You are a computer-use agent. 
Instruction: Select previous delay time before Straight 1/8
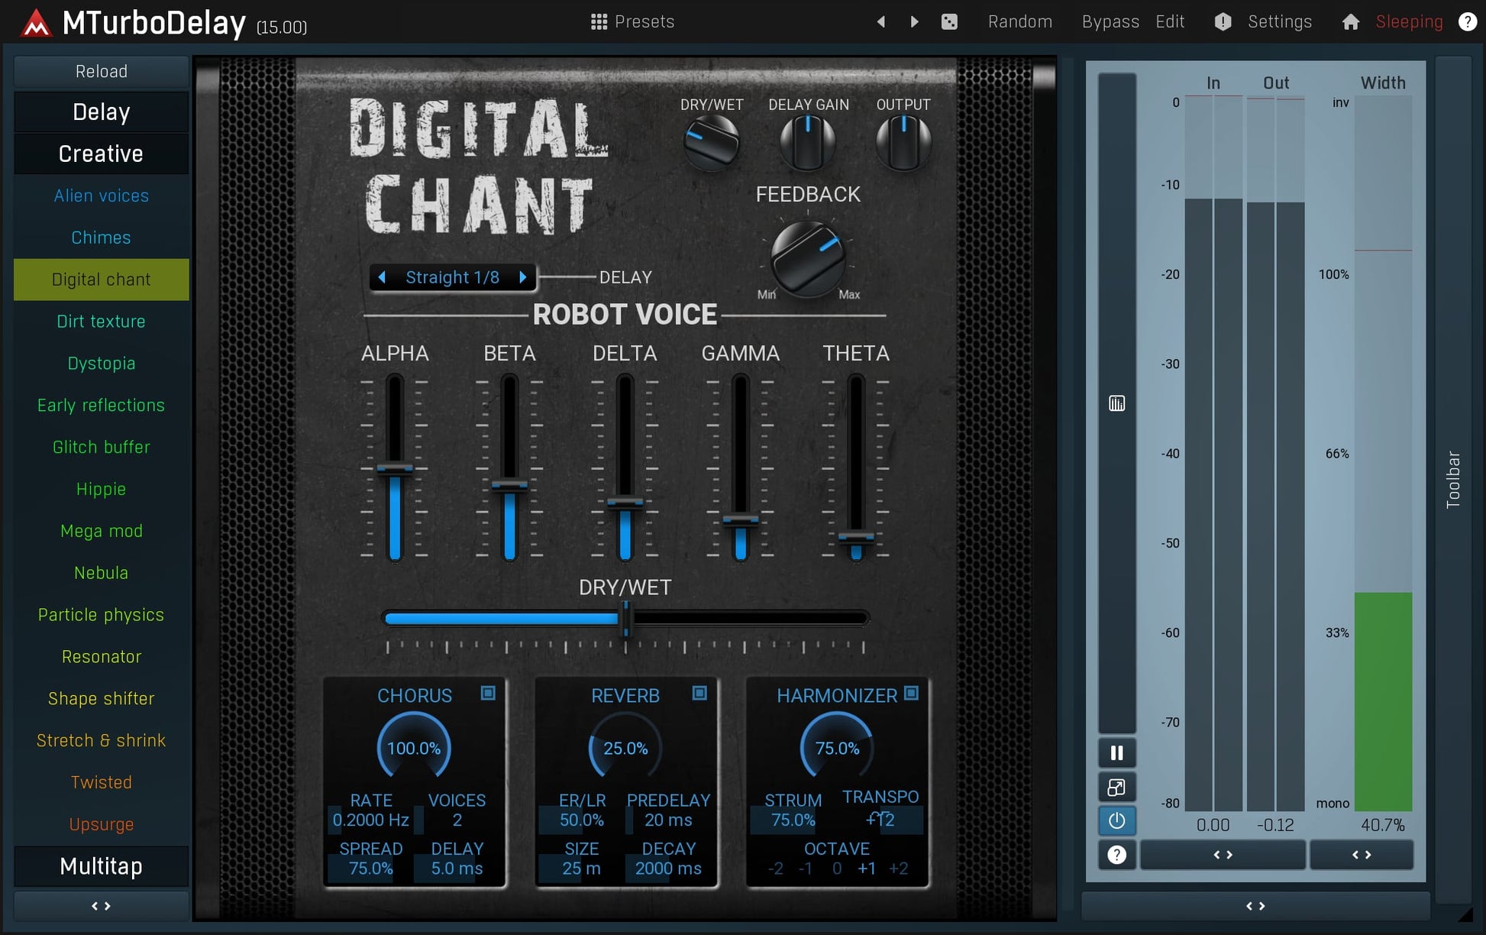(x=382, y=277)
